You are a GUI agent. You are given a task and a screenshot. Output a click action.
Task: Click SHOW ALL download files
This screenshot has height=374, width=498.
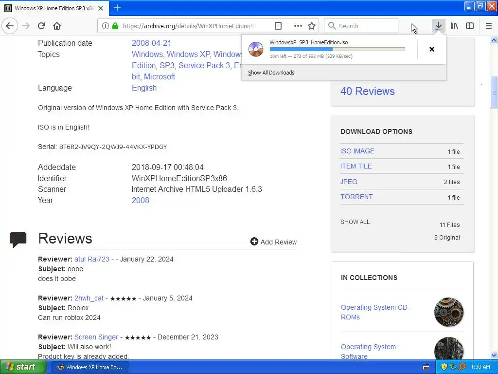coord(355,222)
